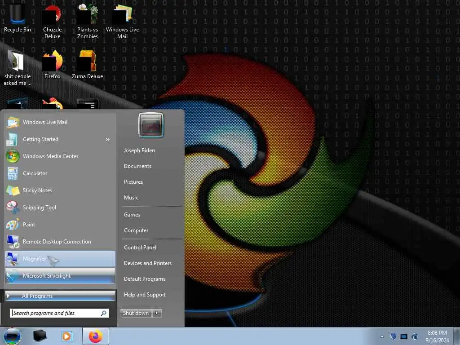Viewport: 460px width, 345px height.
Task: Show hidden system tray icons
Action: 382,336
